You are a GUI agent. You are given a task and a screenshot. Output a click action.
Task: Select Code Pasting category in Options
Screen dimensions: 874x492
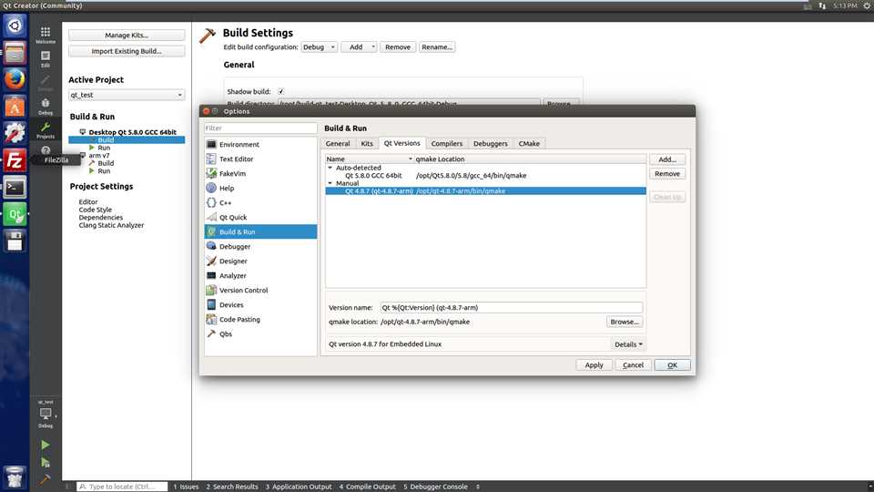click(260, 319)
